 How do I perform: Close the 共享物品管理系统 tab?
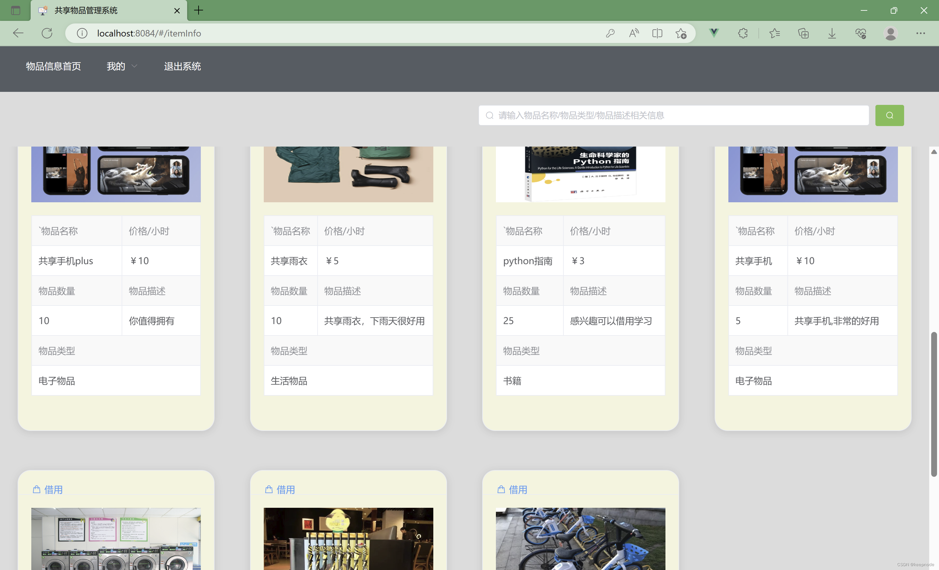177,11
